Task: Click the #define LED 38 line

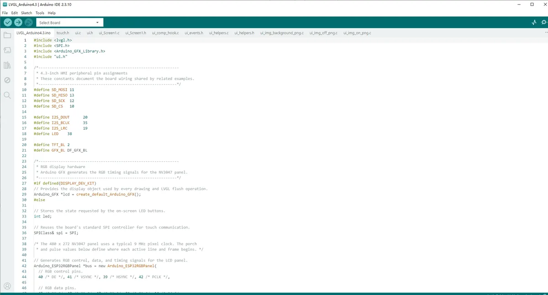Action: pos(53,134)
